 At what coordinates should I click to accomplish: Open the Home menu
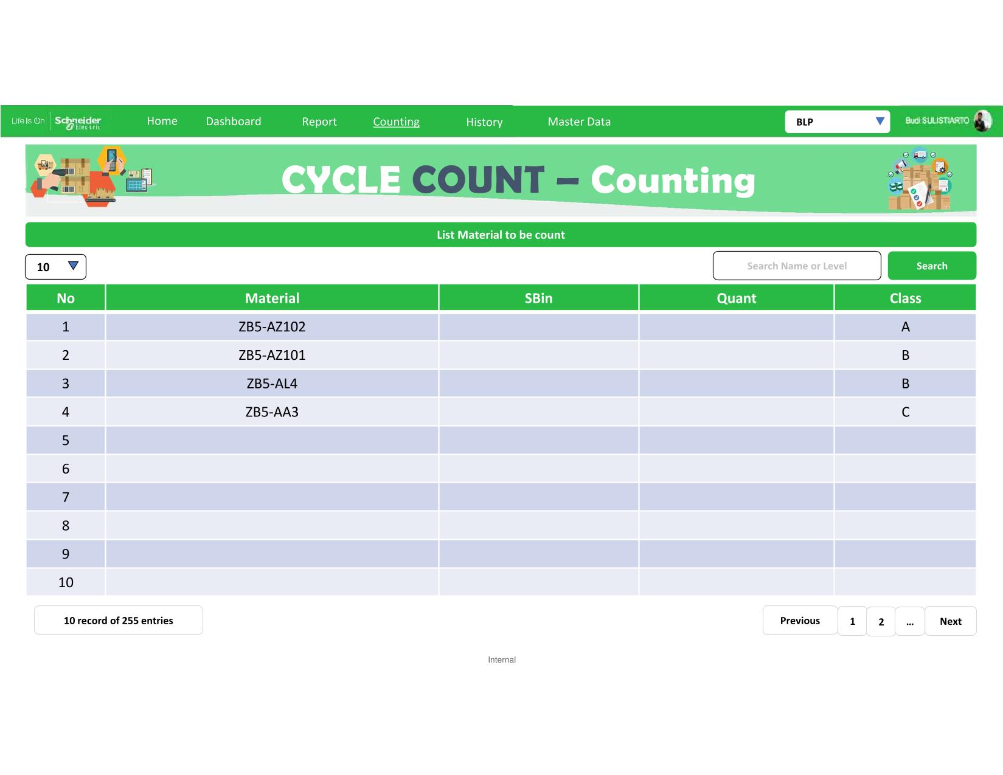tap(162, 121)
